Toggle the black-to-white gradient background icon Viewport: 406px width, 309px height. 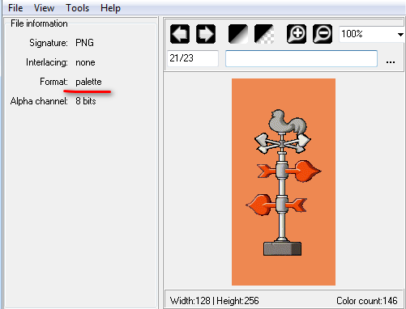coord(238,34)
